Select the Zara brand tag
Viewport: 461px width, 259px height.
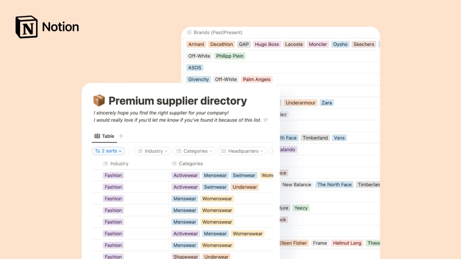[x=327, y=102]
